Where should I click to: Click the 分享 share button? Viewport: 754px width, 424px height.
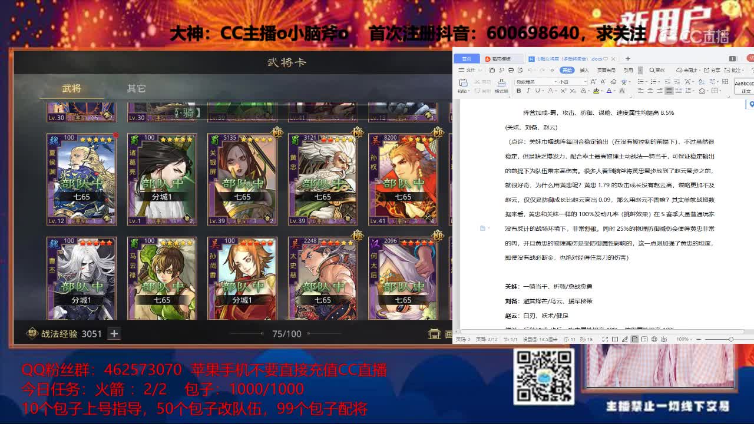(712, 70)
